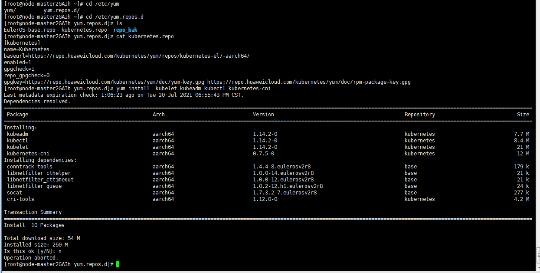The image size is (540, 273).
Task: Click the aarch64 arch in socat row
Action: click(x=163, y=193)
